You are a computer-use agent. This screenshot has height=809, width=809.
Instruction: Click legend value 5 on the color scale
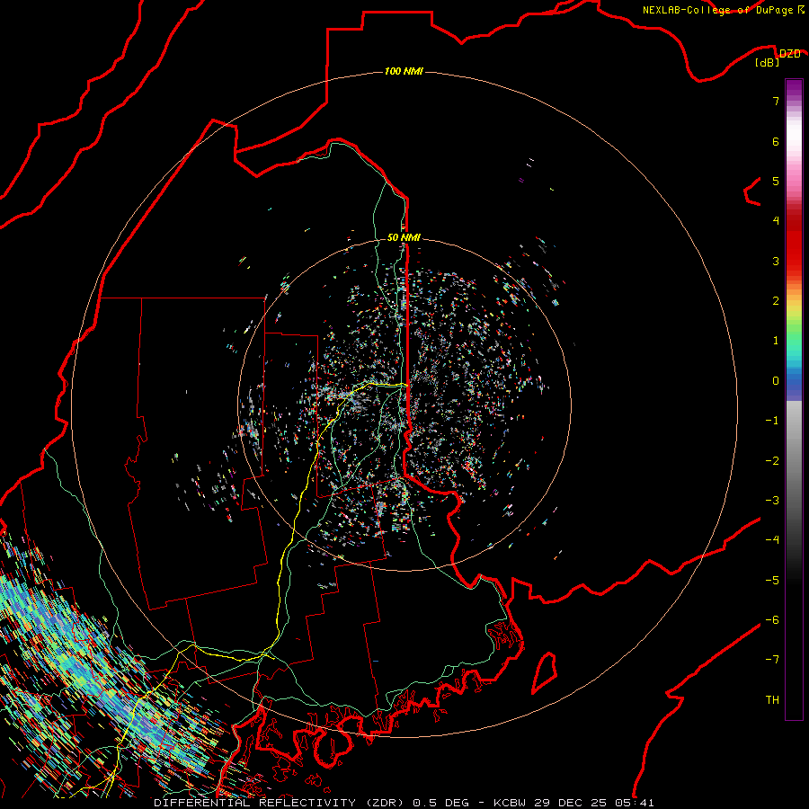point(776,181)
